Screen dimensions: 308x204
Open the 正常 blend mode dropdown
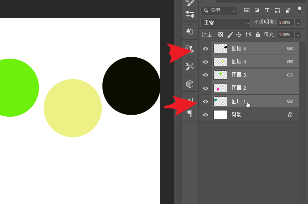[x=225, y=23]
